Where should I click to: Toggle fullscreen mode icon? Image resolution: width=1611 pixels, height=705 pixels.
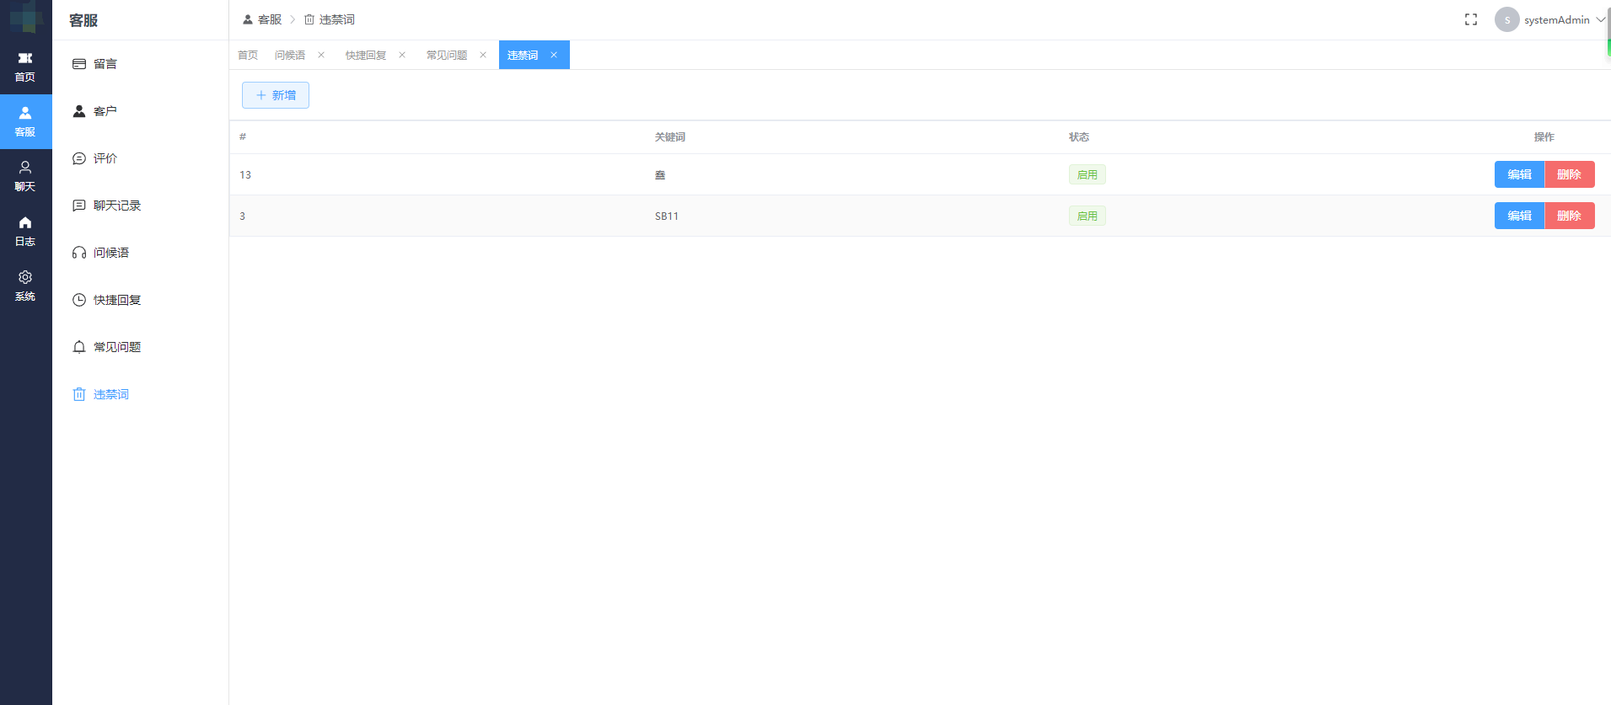coord(1471,19)
